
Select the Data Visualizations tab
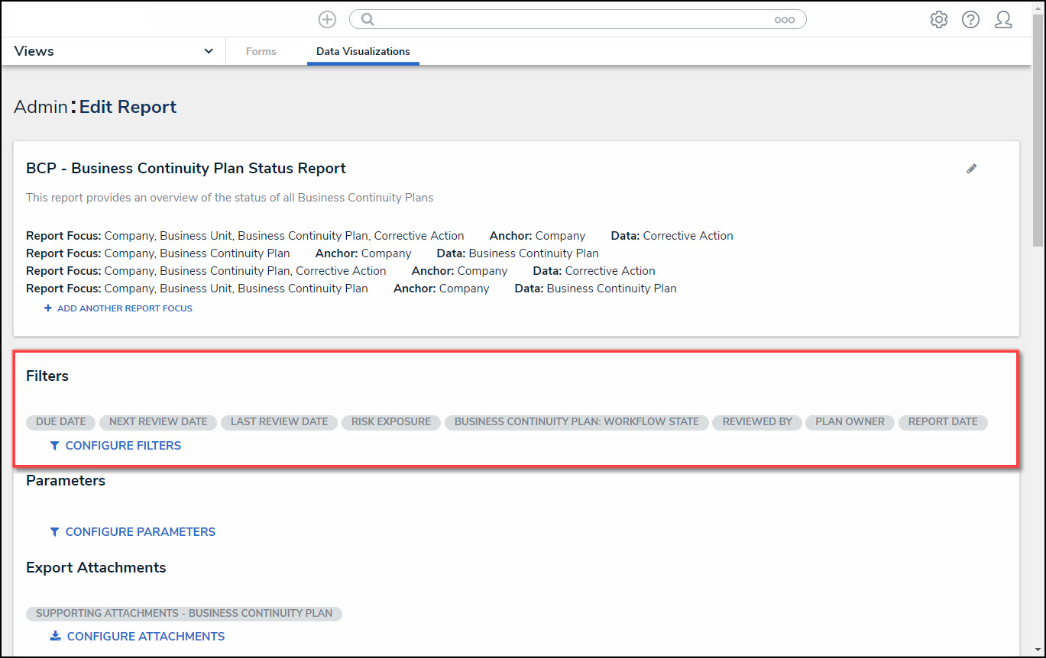point(363,51)
